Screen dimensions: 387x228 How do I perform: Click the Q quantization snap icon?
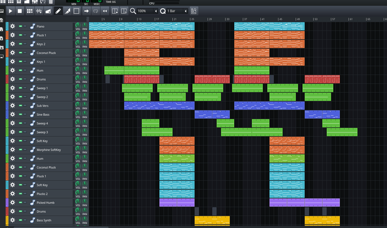pos(163,11)
